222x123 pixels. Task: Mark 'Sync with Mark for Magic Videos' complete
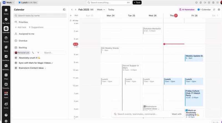(x=16, y=63)
